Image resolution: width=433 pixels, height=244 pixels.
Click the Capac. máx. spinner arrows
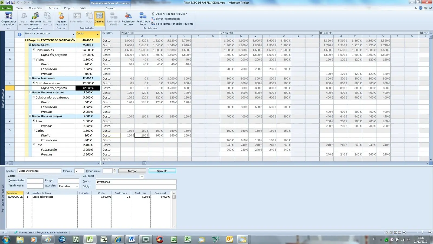[x=114, y=171]
